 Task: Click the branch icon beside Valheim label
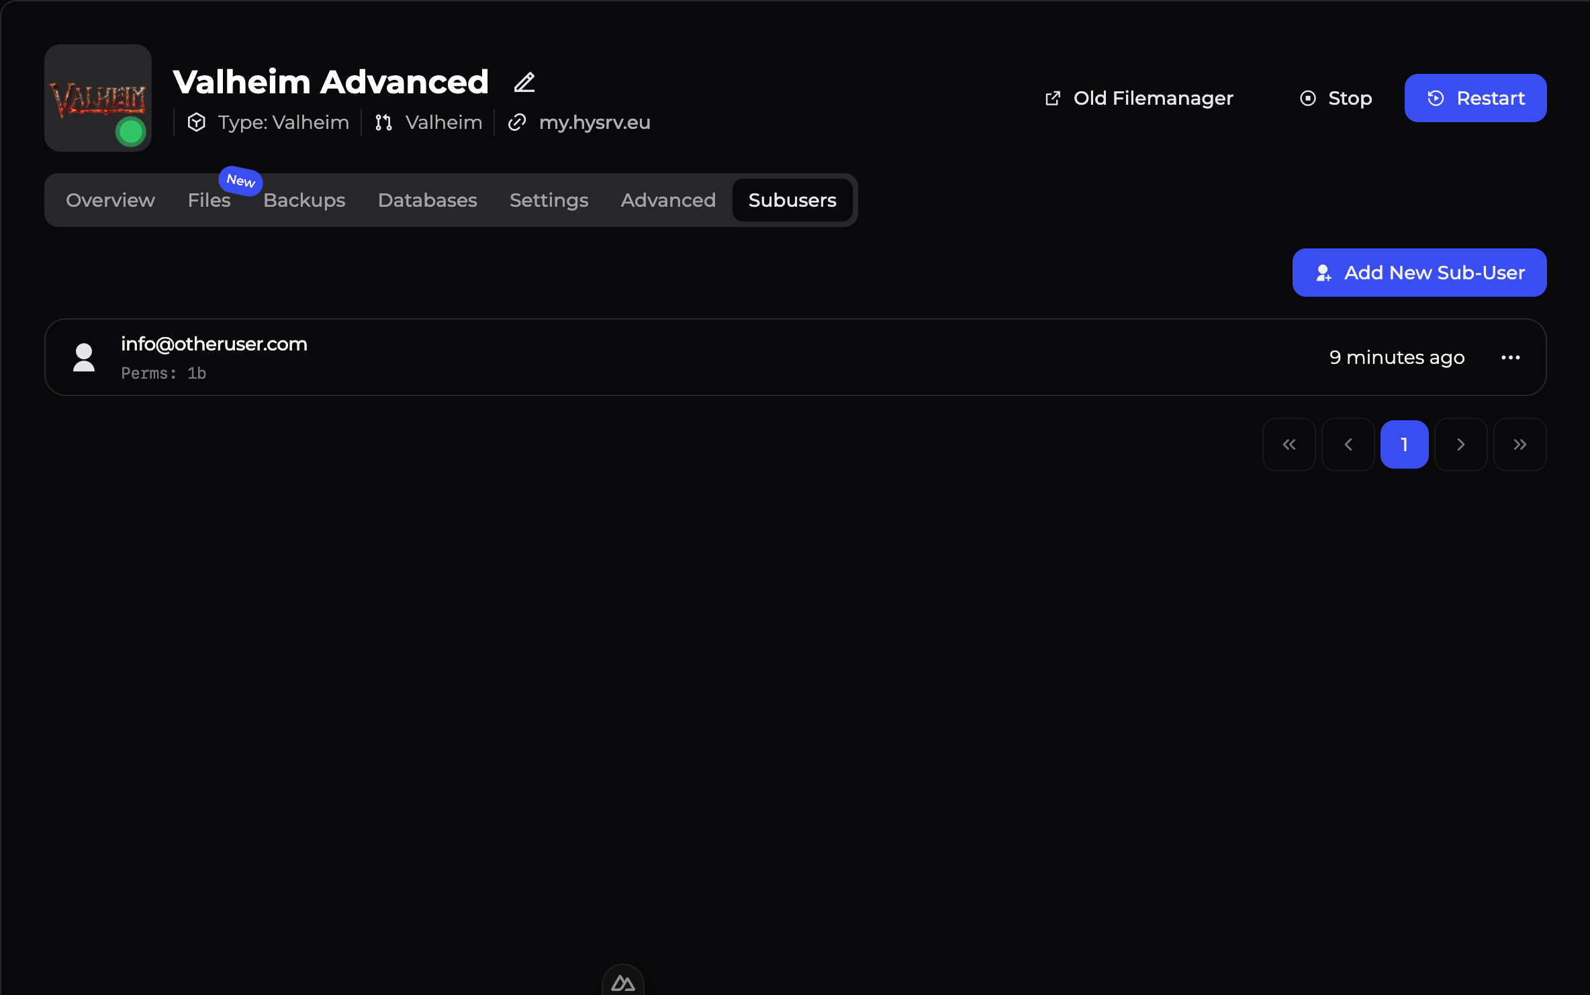click(x=383, y=122)
